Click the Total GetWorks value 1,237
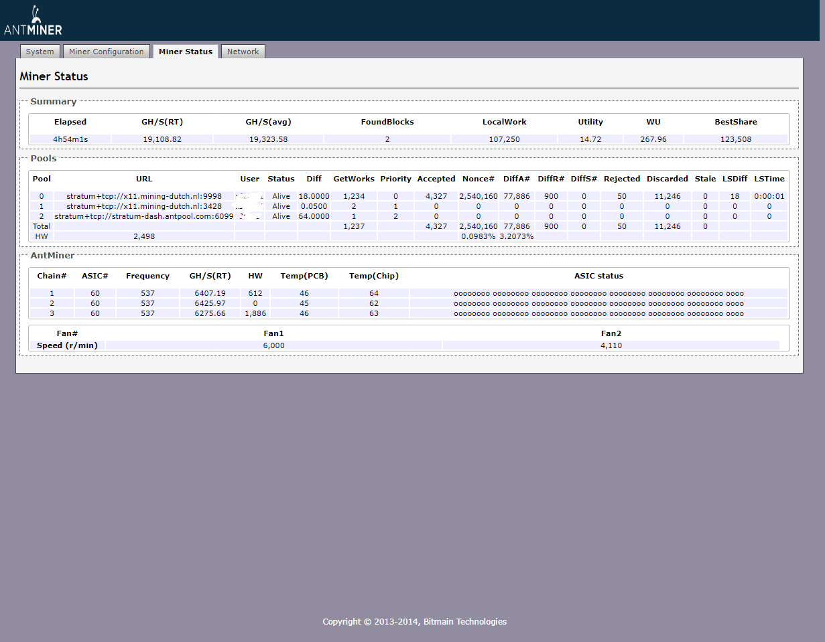825x642 pixels. pyautogui.click(x=354, y=226)
